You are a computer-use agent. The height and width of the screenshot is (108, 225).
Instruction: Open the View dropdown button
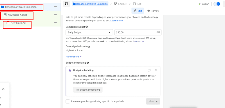click(153, 102)
